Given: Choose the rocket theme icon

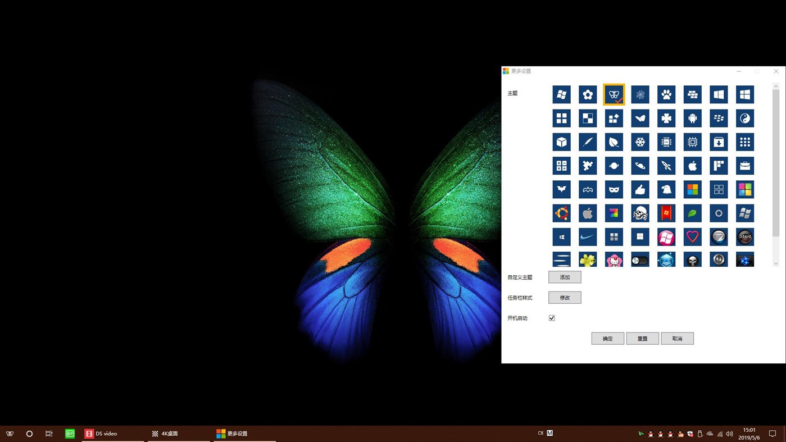Looking at the screenshot, I should tap(666, 165).
